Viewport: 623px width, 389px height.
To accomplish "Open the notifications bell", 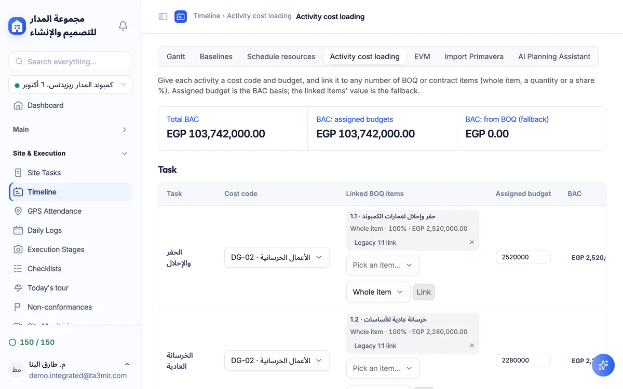I will [123, 25].
